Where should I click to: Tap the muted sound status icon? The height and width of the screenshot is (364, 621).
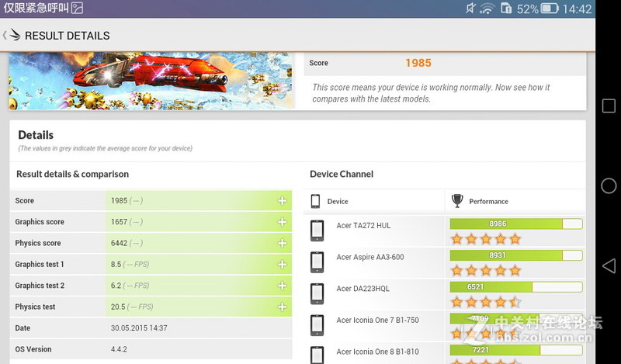click(x=470, y=9)
